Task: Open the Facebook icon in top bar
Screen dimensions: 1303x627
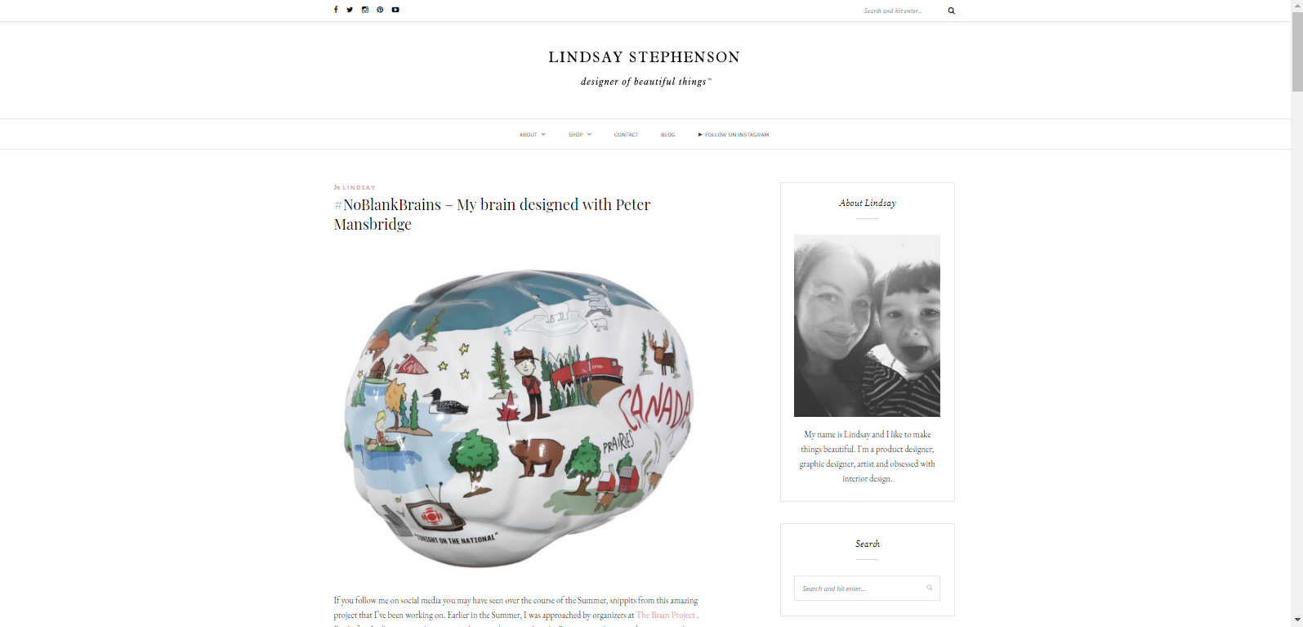Action: click(x=336, y=10)
